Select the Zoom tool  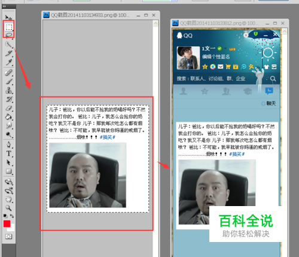tap(8, 208)
